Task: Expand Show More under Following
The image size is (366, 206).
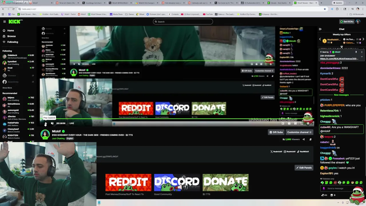Action: [7, 88]
